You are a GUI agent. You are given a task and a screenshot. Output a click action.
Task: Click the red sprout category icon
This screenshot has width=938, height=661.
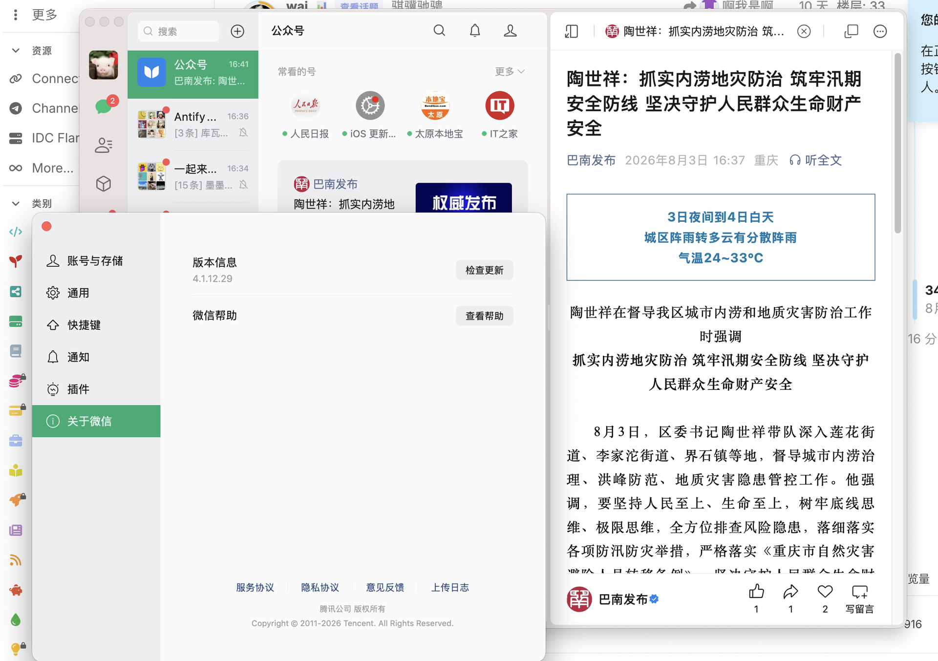pyautogui.click(x=16, y=261)
